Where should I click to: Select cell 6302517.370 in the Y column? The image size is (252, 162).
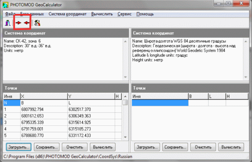[91, 109]
